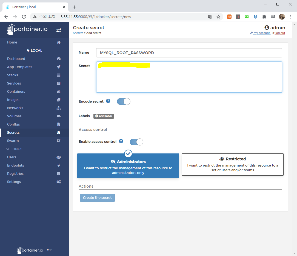Click the translate page icon in address bar
The height and width of the screenshot is (256, 297).
click(210, 17)
